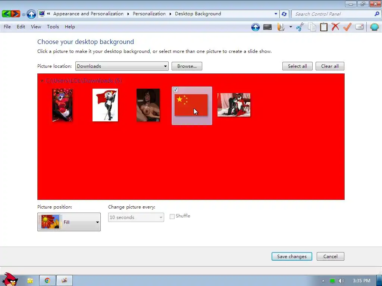Screen dimensions: 382x286
Task: Click the C:\Users\LOL\Downloads (5) group header
Action: (x=84, y=81)
